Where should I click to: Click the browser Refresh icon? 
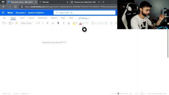(x=15, y=7)
